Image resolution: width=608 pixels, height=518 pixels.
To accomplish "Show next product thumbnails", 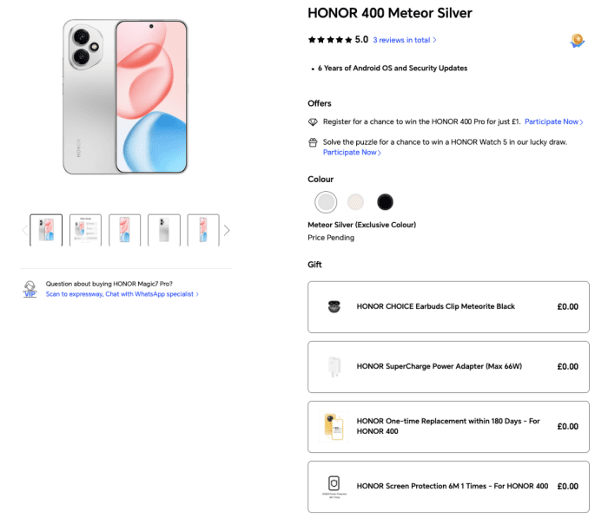I will click(x=227, y=231).
